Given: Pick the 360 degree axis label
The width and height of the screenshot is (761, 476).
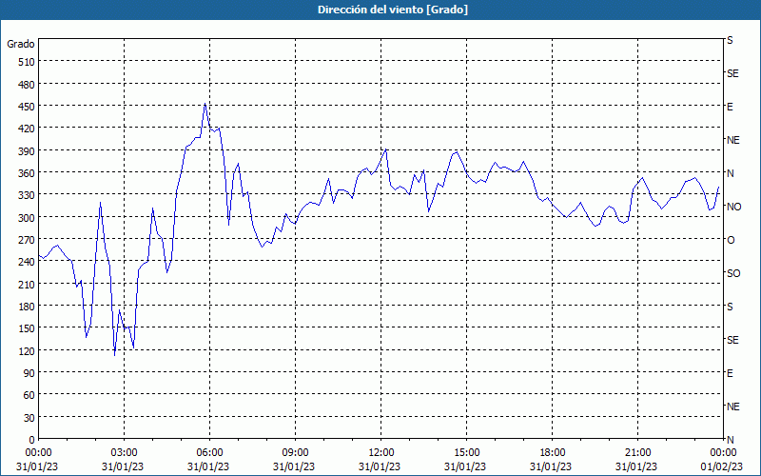Looking at the screenshot, I should coord(28,173).
